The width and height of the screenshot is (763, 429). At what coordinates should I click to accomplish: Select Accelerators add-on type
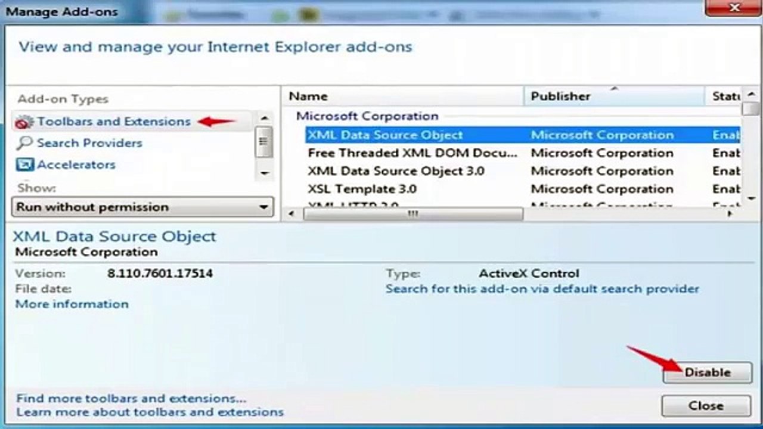[76, 164]
